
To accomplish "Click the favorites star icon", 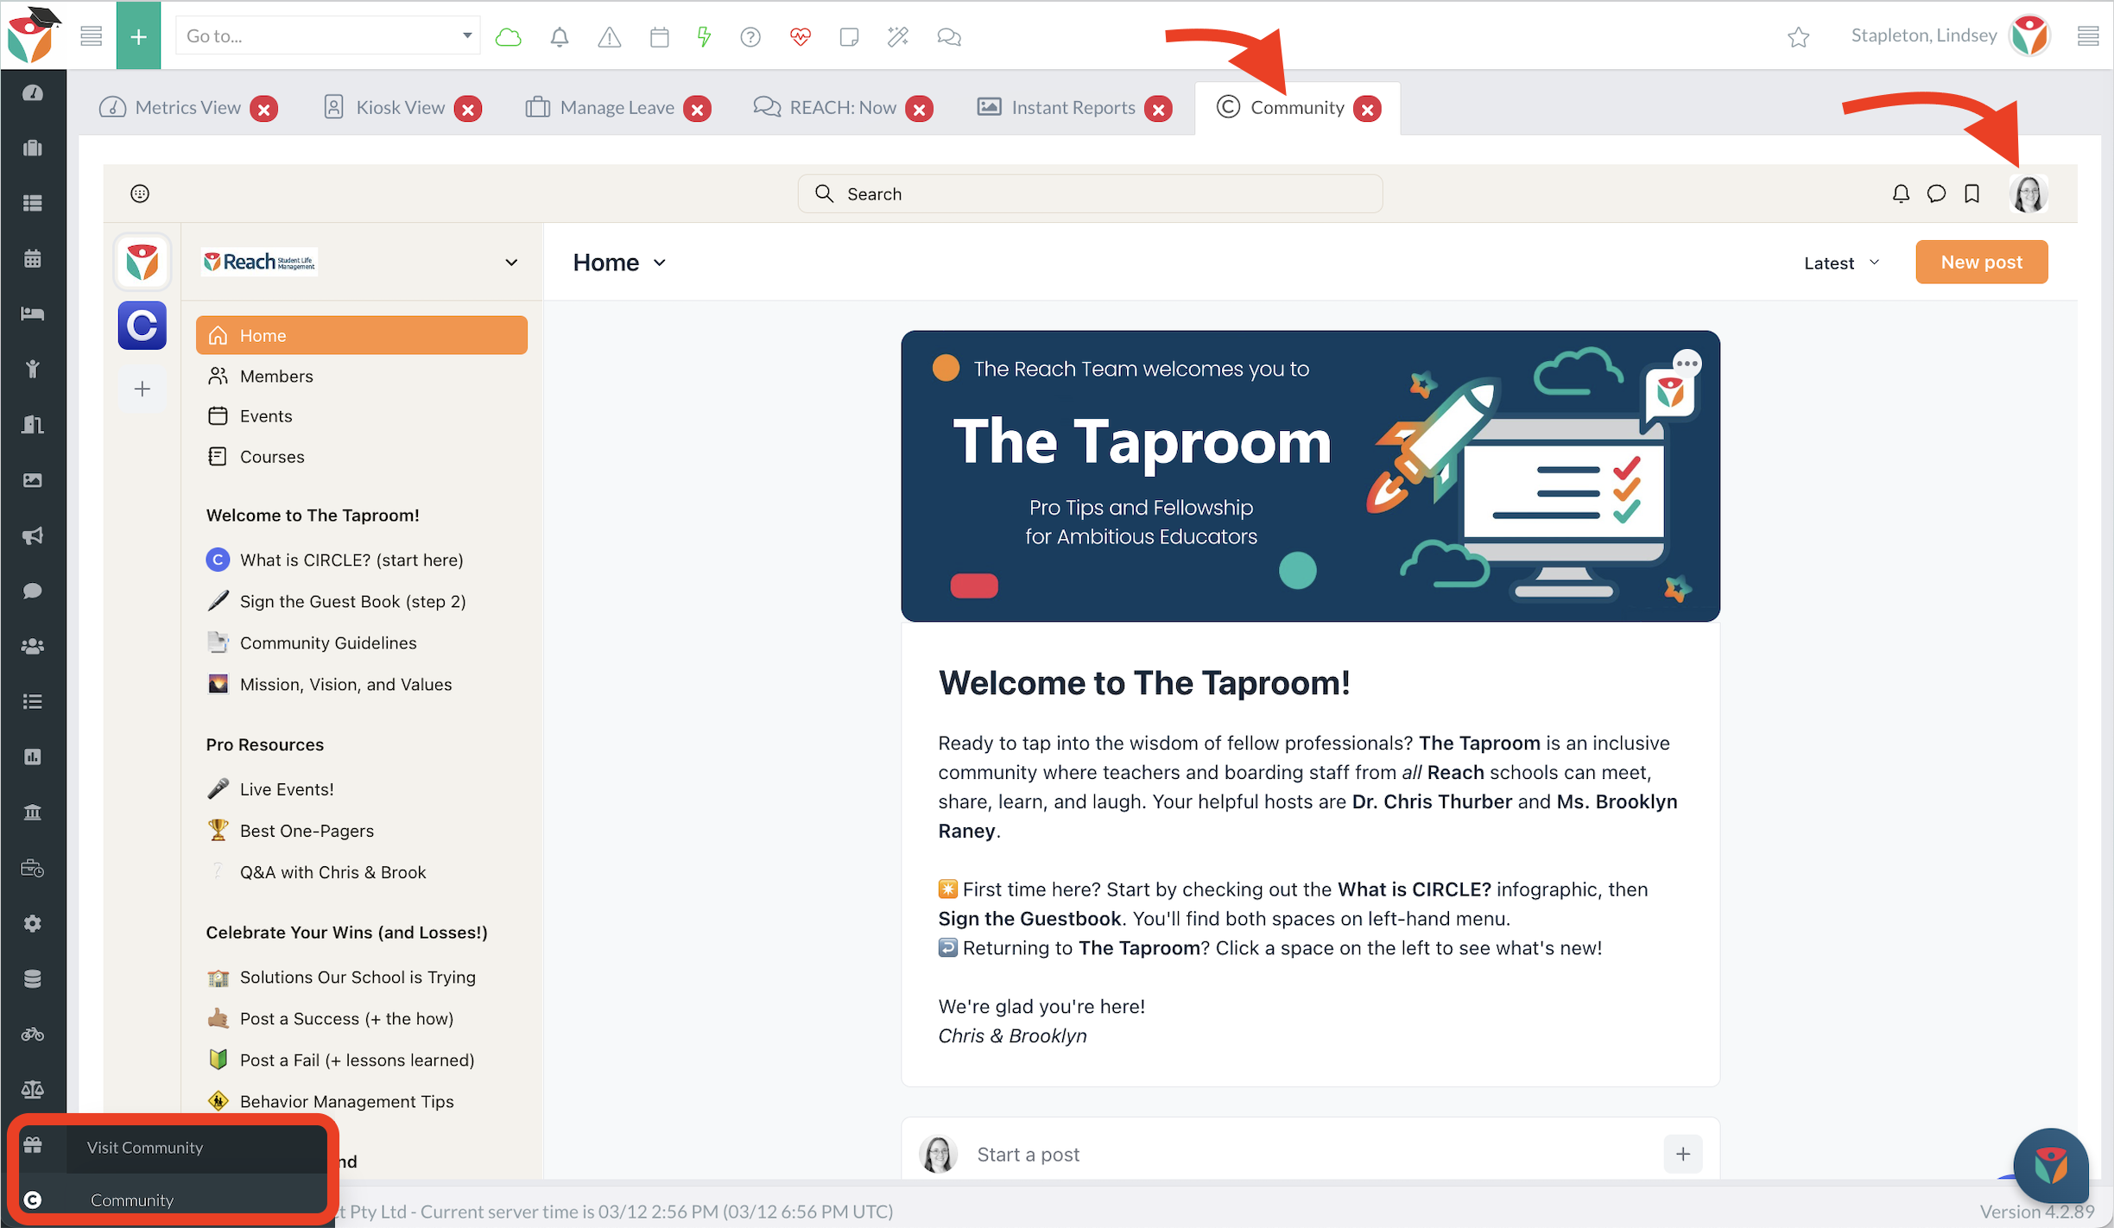I will coord(1798,37).
